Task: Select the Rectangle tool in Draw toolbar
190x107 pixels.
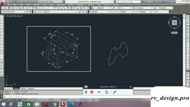Action: coord(2,29)
